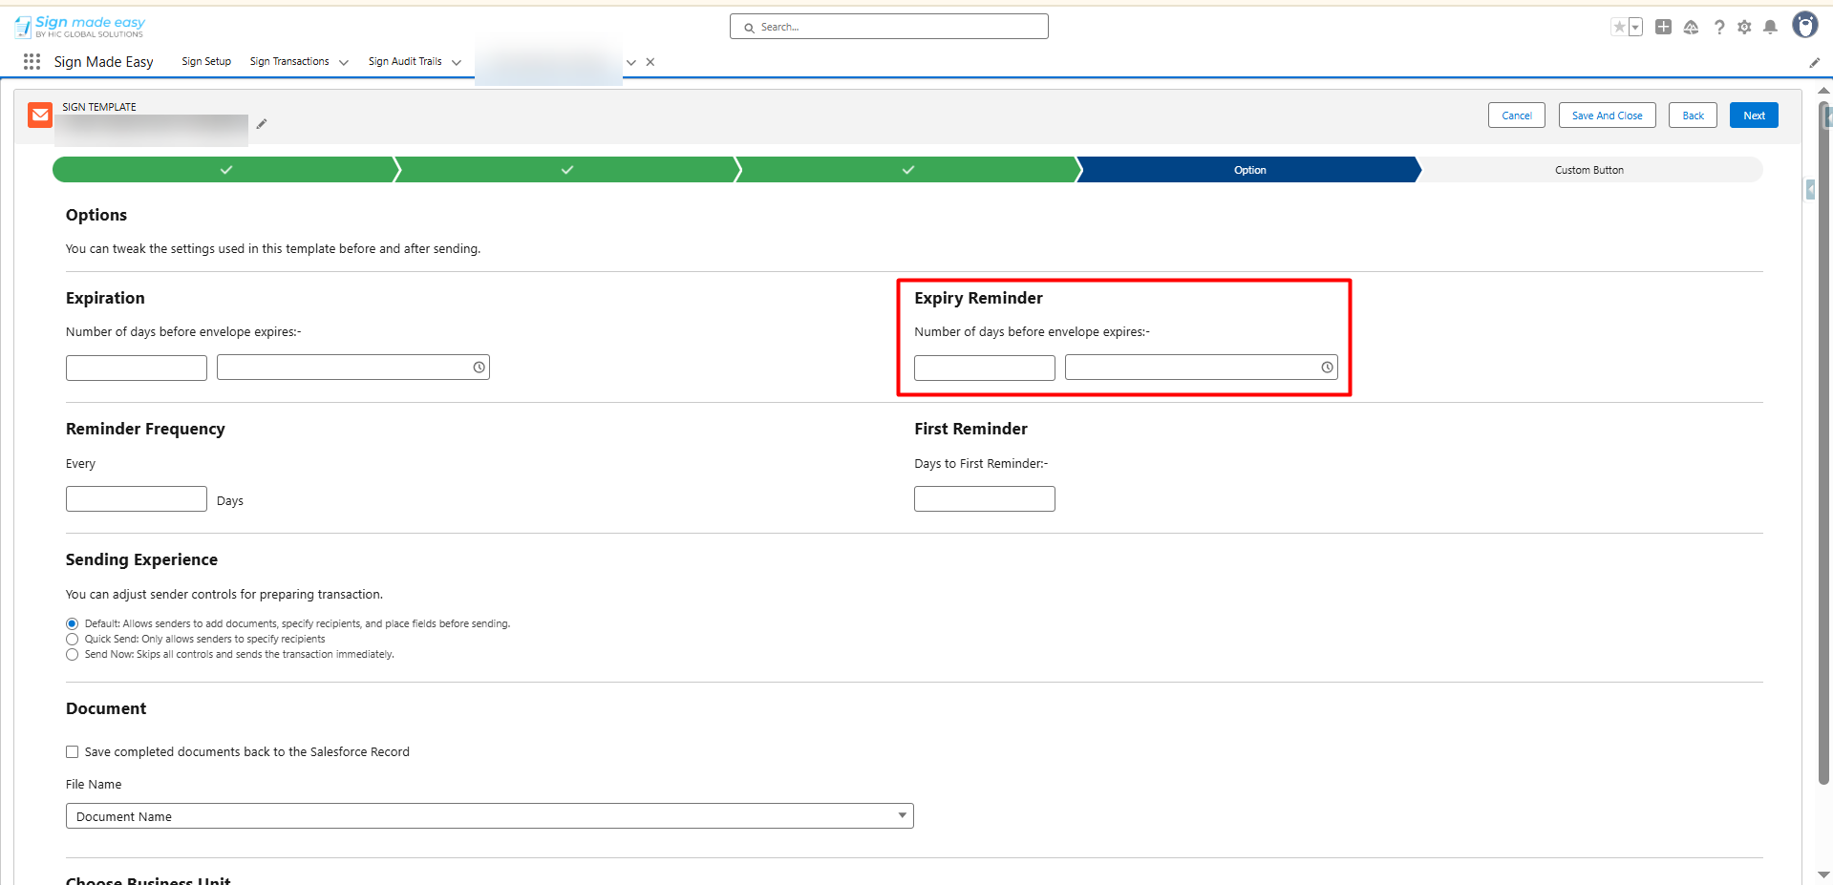Select the Quick Send radio option
The height and width of the screenshot is (885, 1833).
click(x=73, y=640)
